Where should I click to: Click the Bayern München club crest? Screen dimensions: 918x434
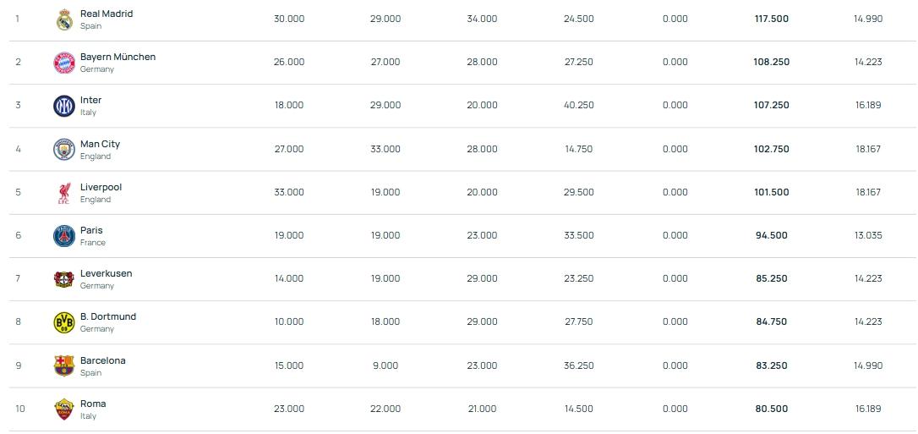[x=64, y=63]
